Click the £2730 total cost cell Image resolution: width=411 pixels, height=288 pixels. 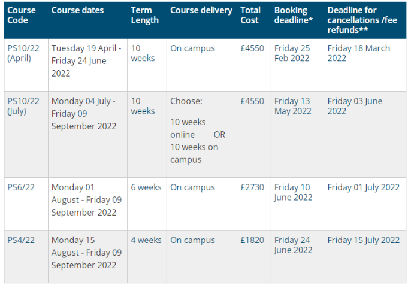252,187
